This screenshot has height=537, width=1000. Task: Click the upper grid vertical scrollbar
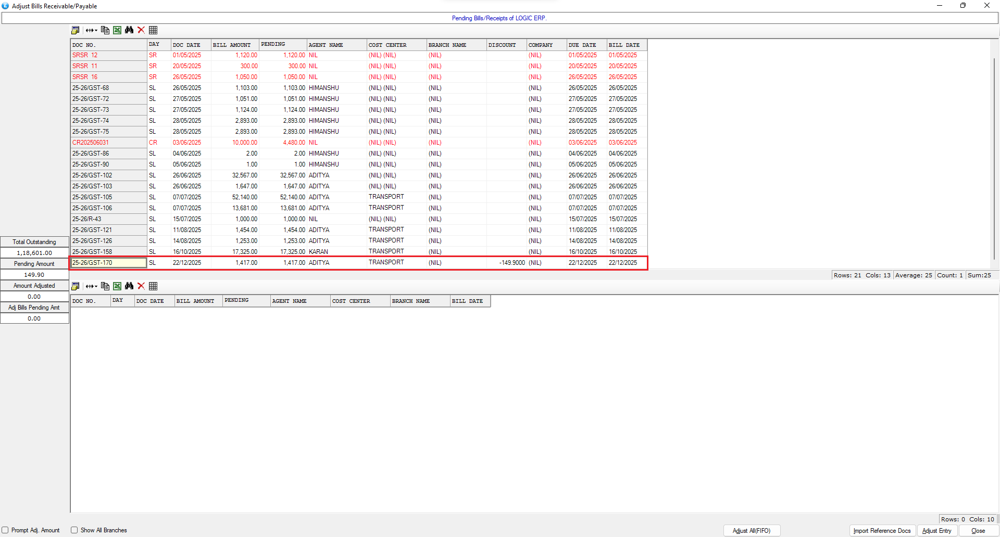[x=994, y=156]
